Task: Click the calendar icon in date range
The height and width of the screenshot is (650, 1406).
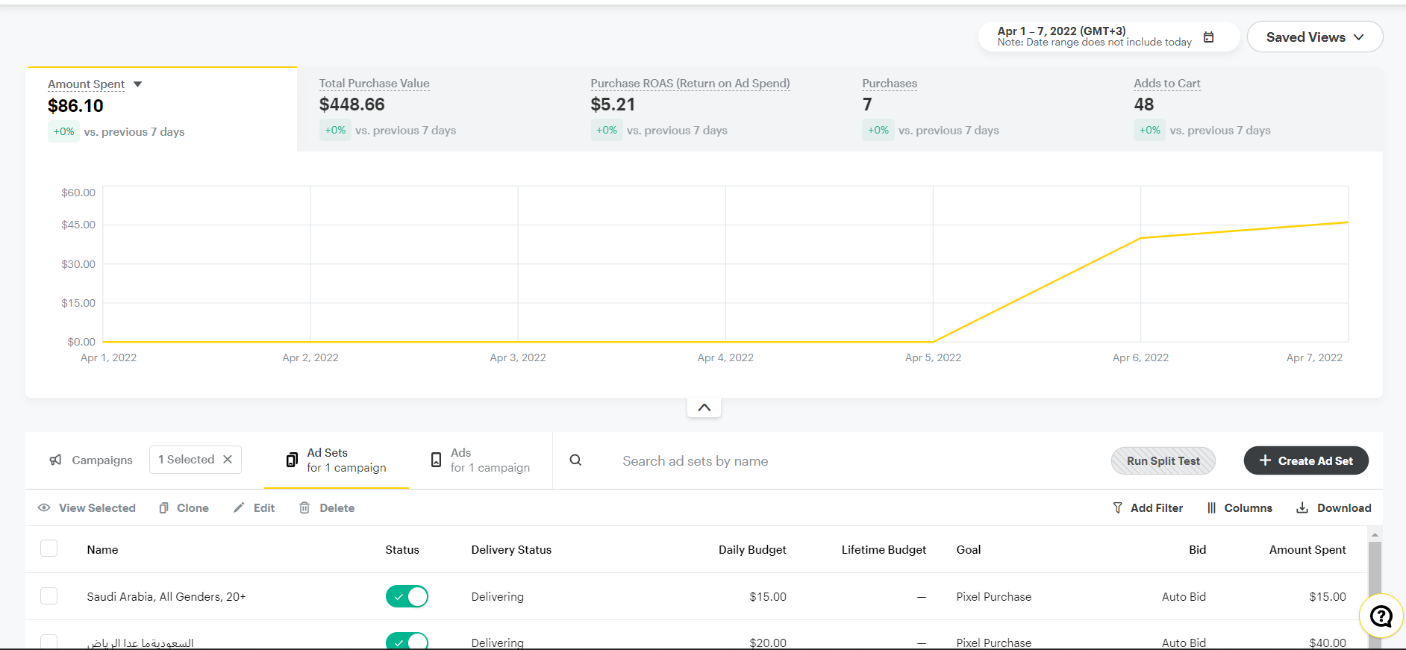Action: point(1208,37)
